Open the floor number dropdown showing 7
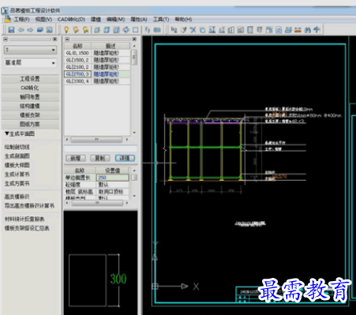This screenshot has width=356, height=315. [30, 50]
